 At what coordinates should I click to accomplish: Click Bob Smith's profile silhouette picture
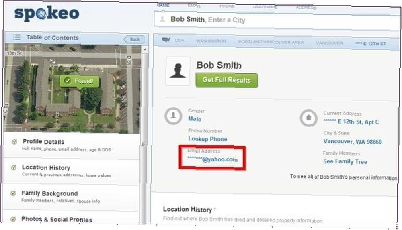178,71
